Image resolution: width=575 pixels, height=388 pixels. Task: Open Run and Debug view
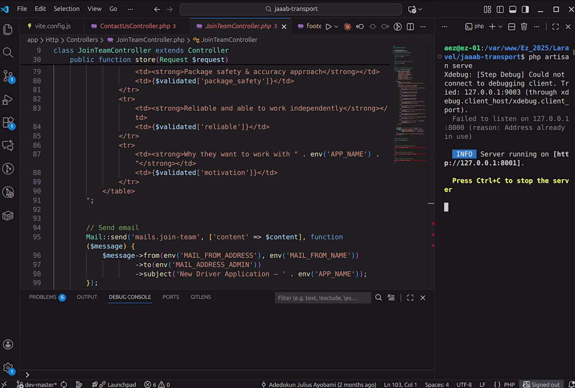coord(8,99)
